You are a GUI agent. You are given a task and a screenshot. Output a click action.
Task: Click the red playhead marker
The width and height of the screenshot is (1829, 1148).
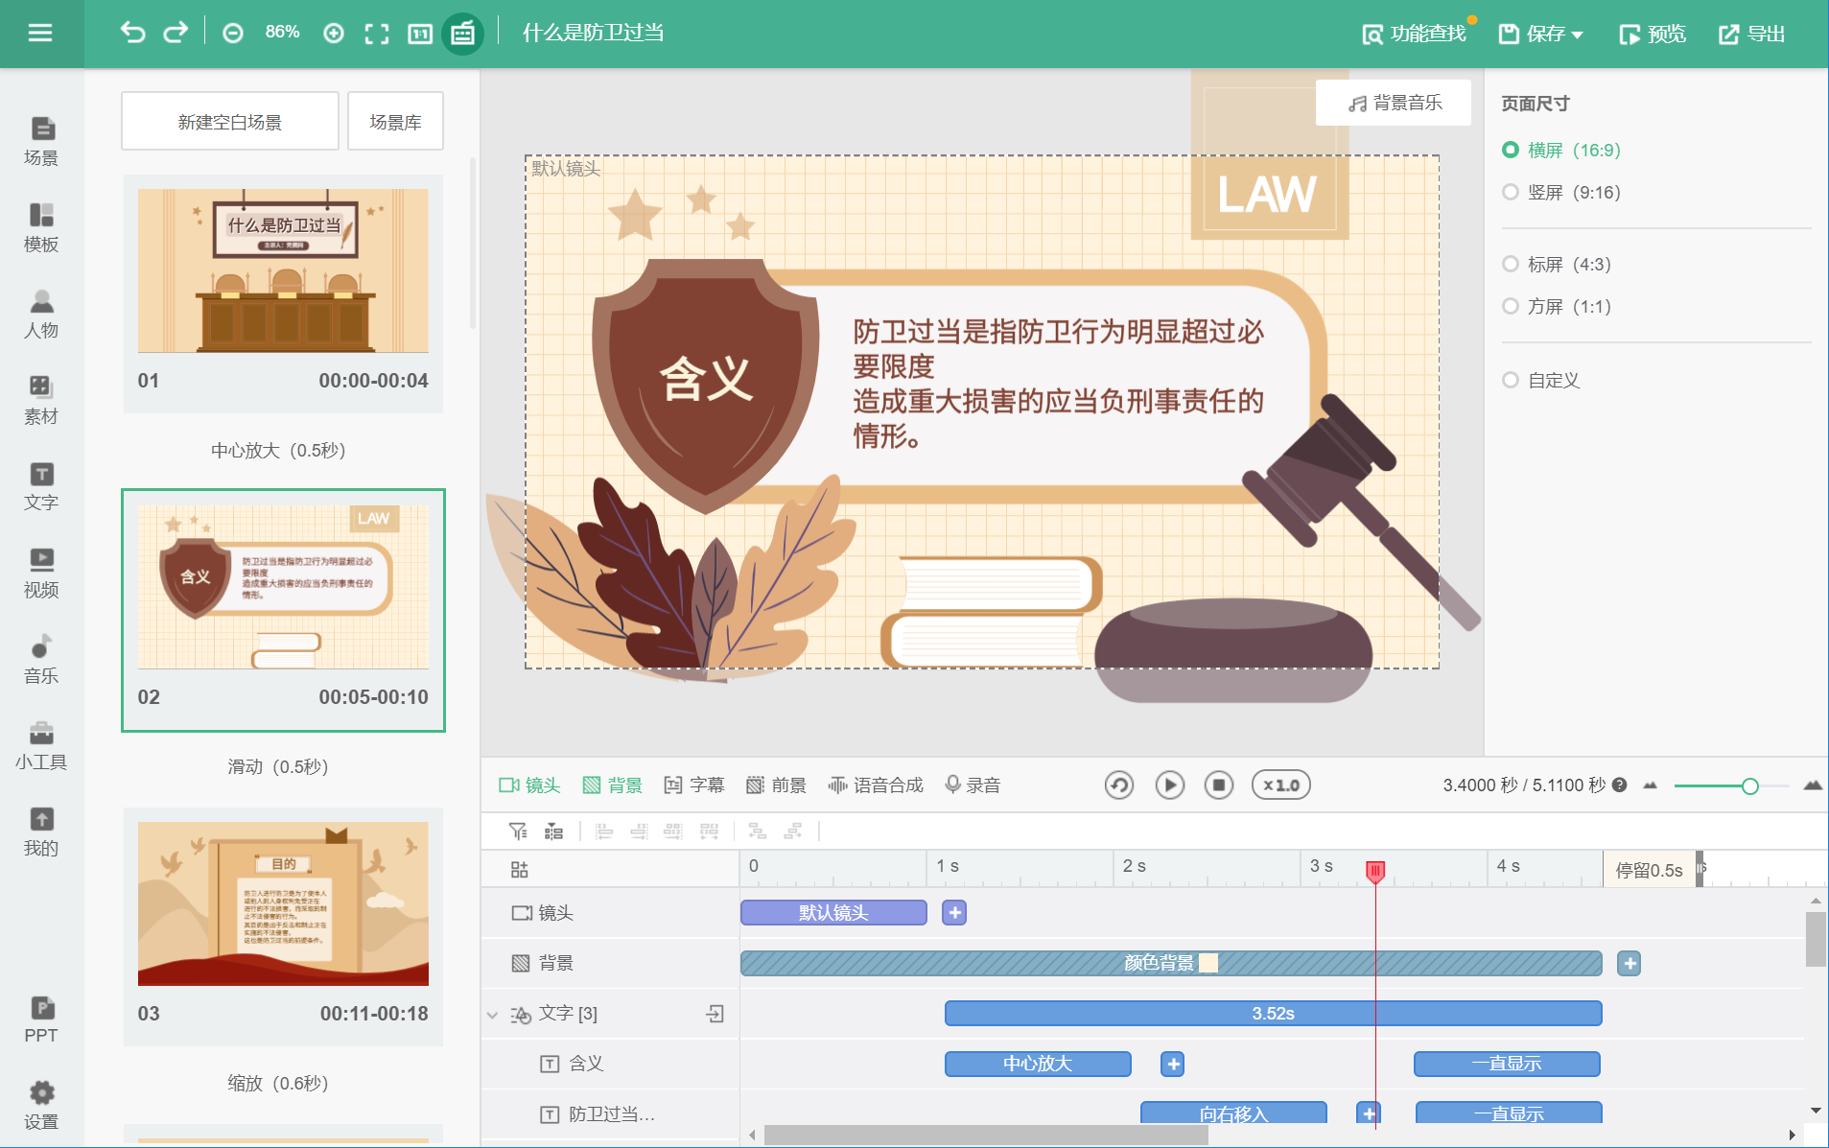point(1374,870)
